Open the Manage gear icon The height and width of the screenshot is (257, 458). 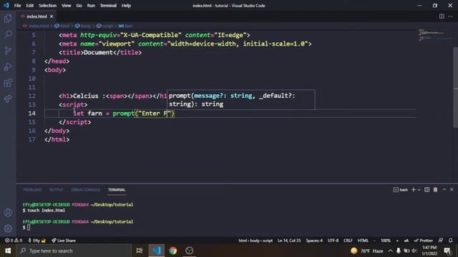pyautogui.click(x=8, y=228)
